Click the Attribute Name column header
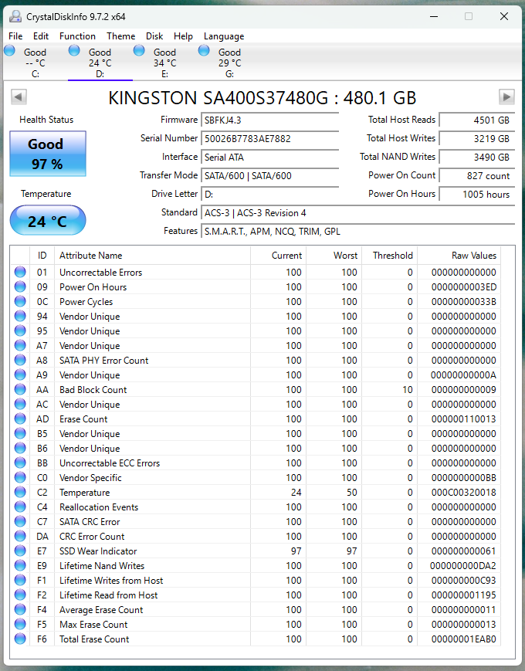525x671 pixels. (x=91, y=256)
